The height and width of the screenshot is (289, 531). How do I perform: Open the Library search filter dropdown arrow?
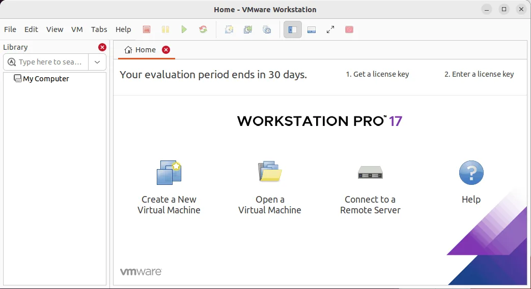(x=97, y=62)
